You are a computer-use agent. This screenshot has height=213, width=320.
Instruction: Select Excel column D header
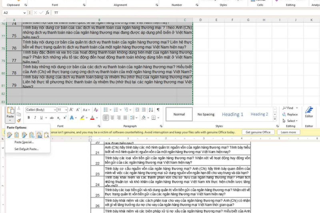pos(200,20)
